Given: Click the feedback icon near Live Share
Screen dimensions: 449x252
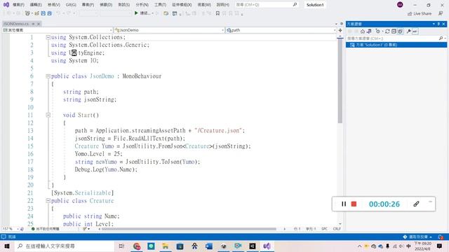Looking at the screenshot, I should pos(441,13).
